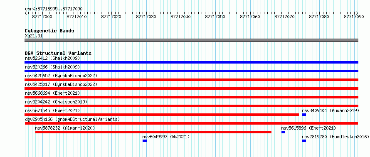This screenshot has width=370, height=157.
Task: Click the small blue nsv3409404 (Audano2019) marker
Action: point(304,115)
